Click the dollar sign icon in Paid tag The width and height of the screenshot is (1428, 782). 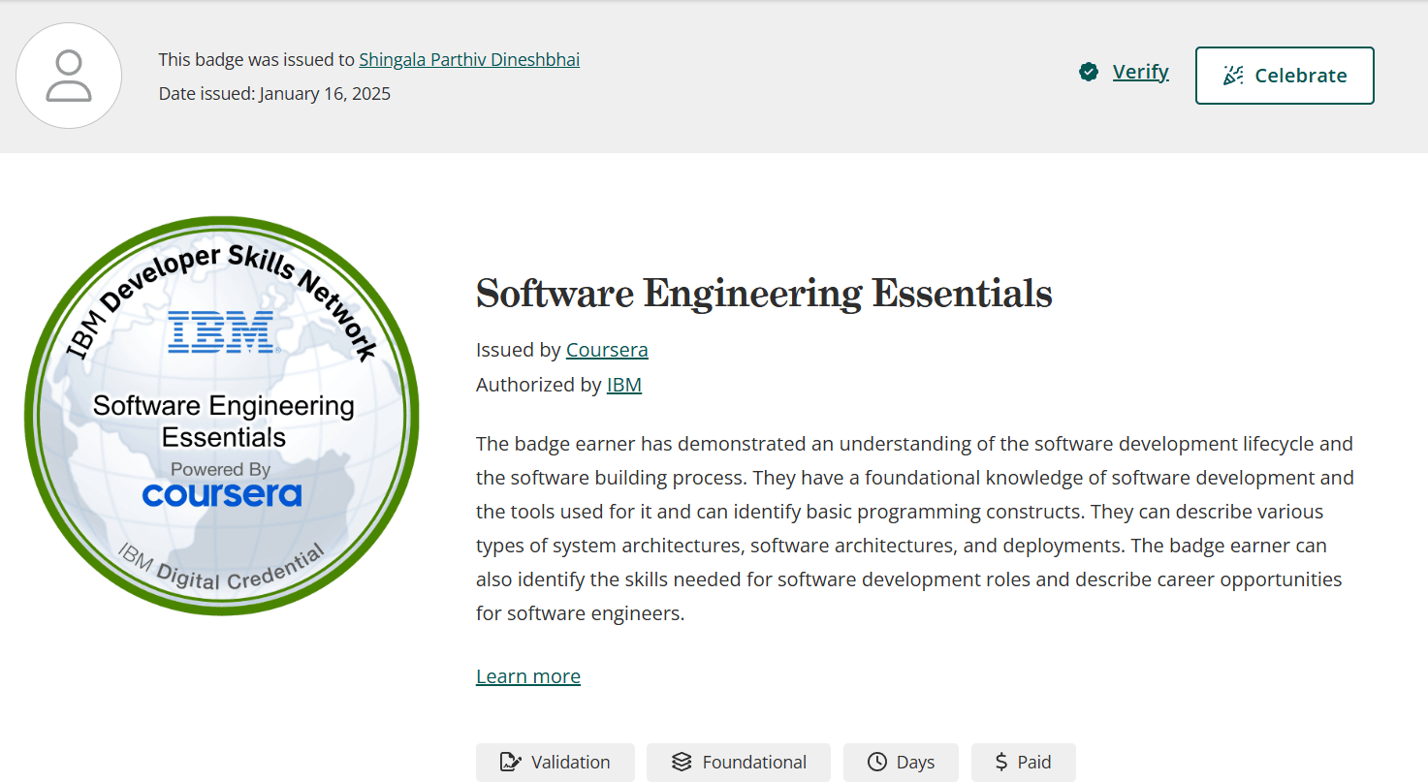tap(1000, 763)
